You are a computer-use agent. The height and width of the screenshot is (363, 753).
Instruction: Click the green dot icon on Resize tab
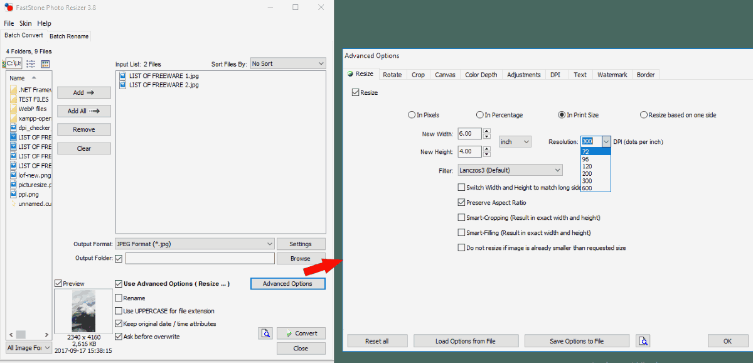point(350,74)
